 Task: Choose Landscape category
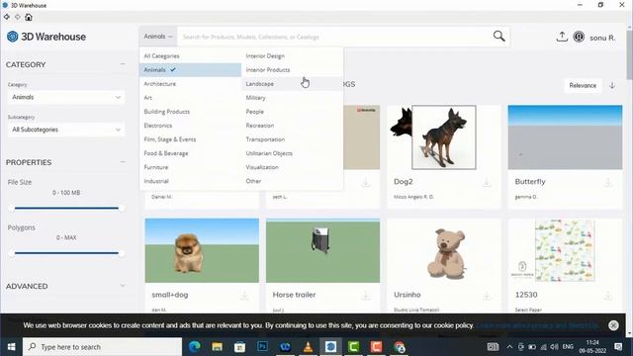pyautogui.click(x=293, y=84)
